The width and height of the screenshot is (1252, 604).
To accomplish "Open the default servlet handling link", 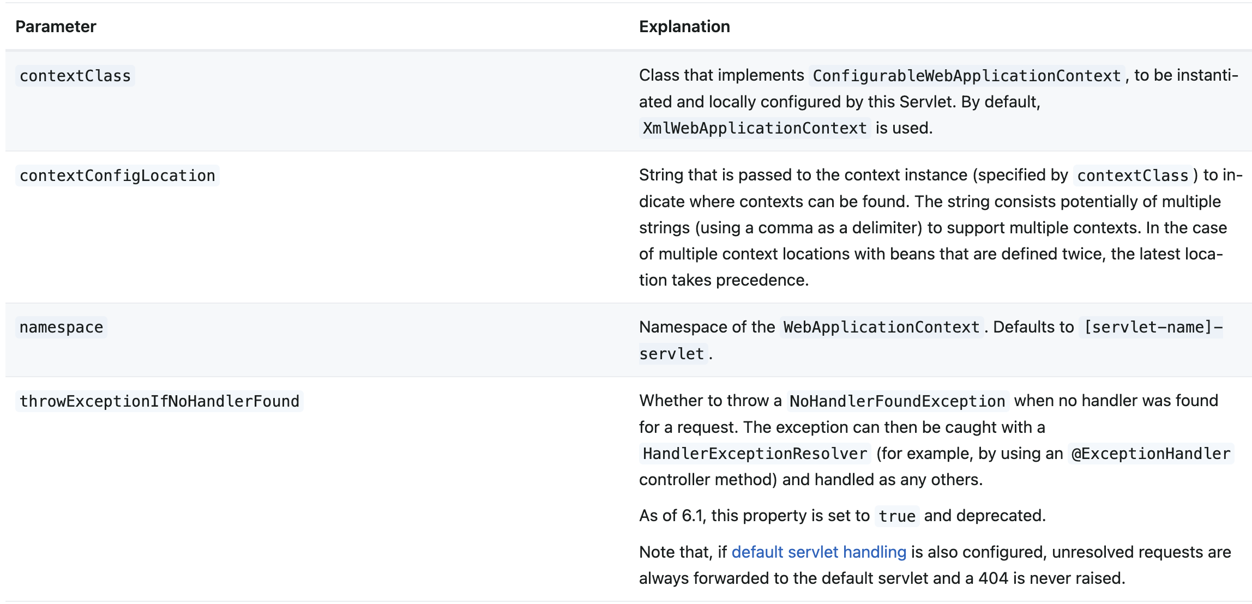I will coord(818,552).
